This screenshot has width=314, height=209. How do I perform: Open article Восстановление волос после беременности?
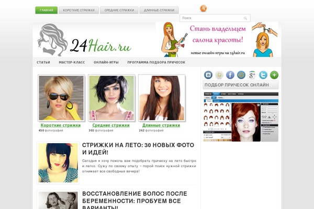[x=134, y=200]
